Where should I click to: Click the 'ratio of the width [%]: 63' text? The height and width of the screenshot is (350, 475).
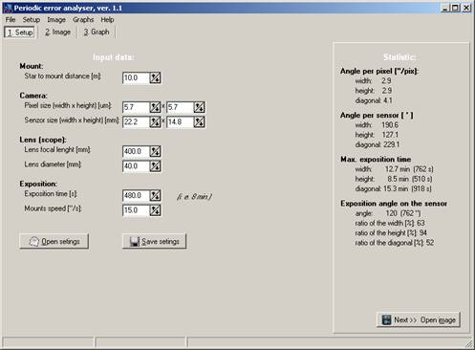(390, 223)
